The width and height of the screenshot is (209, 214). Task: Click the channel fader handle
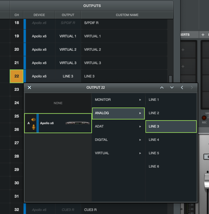coord(206,179)
